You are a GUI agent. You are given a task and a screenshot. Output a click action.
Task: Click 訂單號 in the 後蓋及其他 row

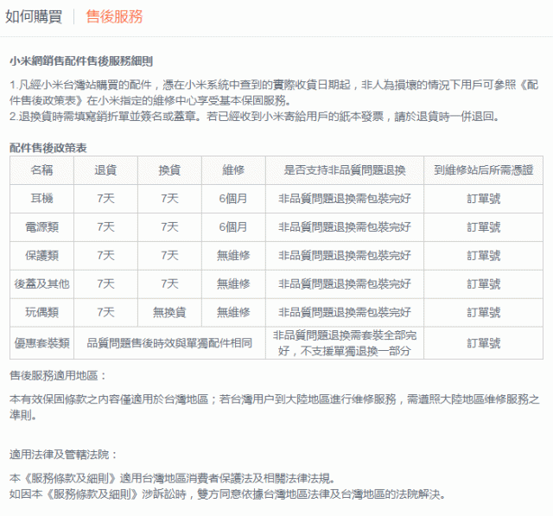point(484,283)
